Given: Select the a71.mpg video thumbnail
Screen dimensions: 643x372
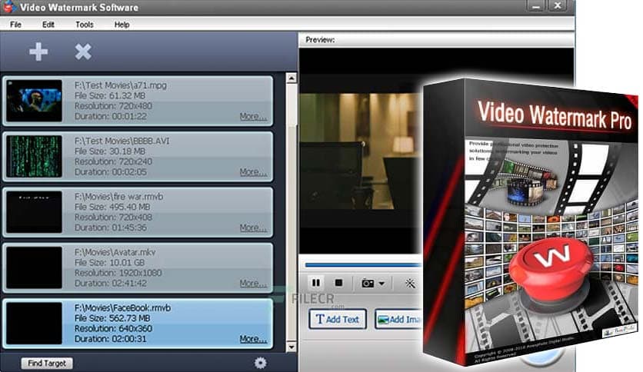Looking at the screenshot, I should 34,101.
